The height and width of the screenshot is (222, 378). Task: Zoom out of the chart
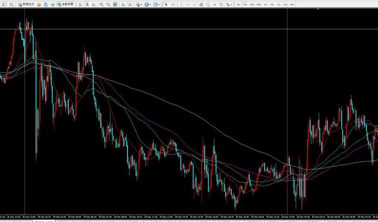(108, 4)
